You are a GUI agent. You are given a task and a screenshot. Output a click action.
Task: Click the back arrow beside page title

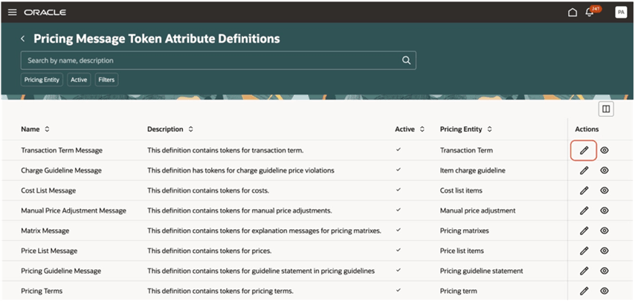click(x=23, y=39)
